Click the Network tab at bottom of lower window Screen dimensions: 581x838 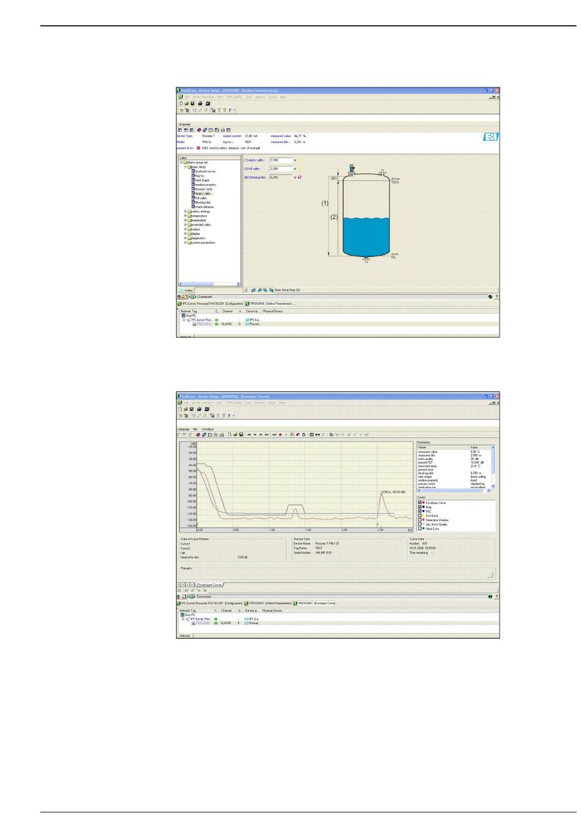(x=185, y=636)
